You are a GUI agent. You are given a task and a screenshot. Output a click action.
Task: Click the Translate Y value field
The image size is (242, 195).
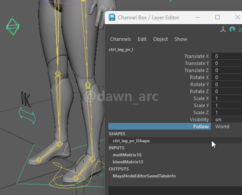click(x=226, y=63)
